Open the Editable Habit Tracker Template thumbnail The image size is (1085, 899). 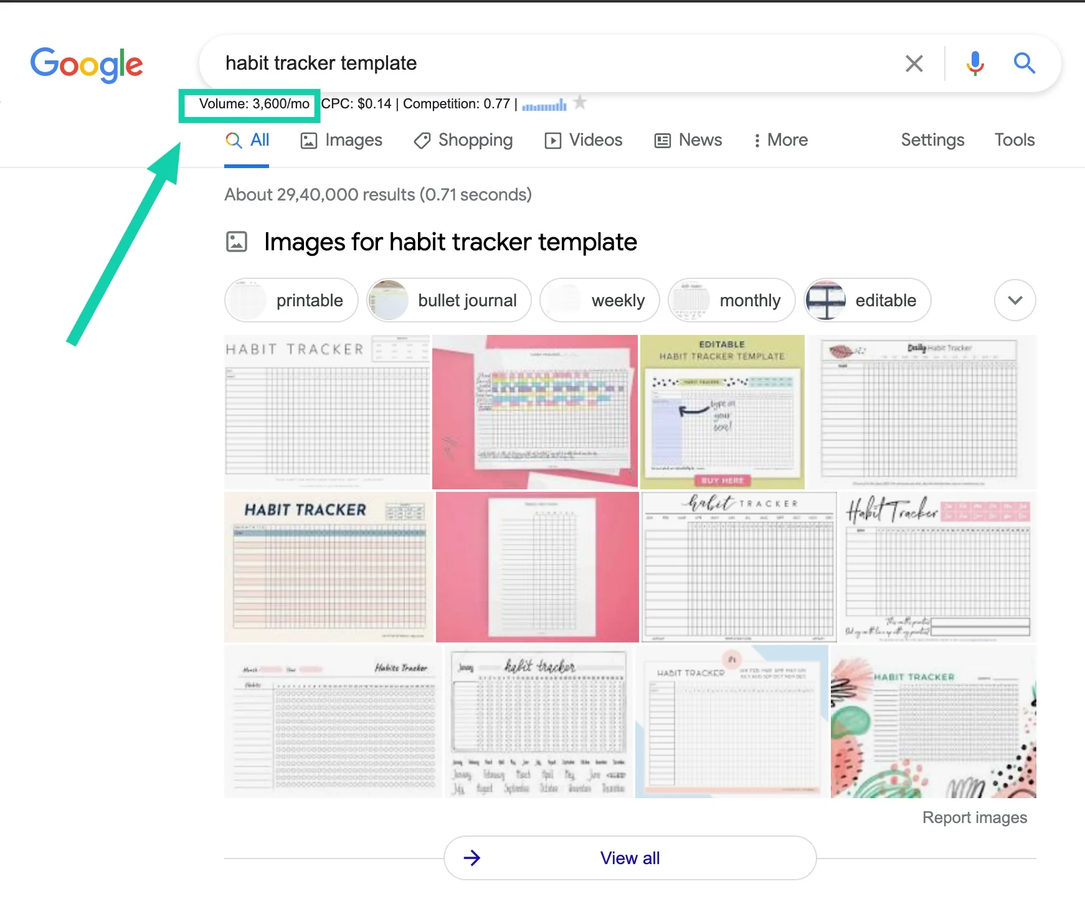(x=722, y=412)
